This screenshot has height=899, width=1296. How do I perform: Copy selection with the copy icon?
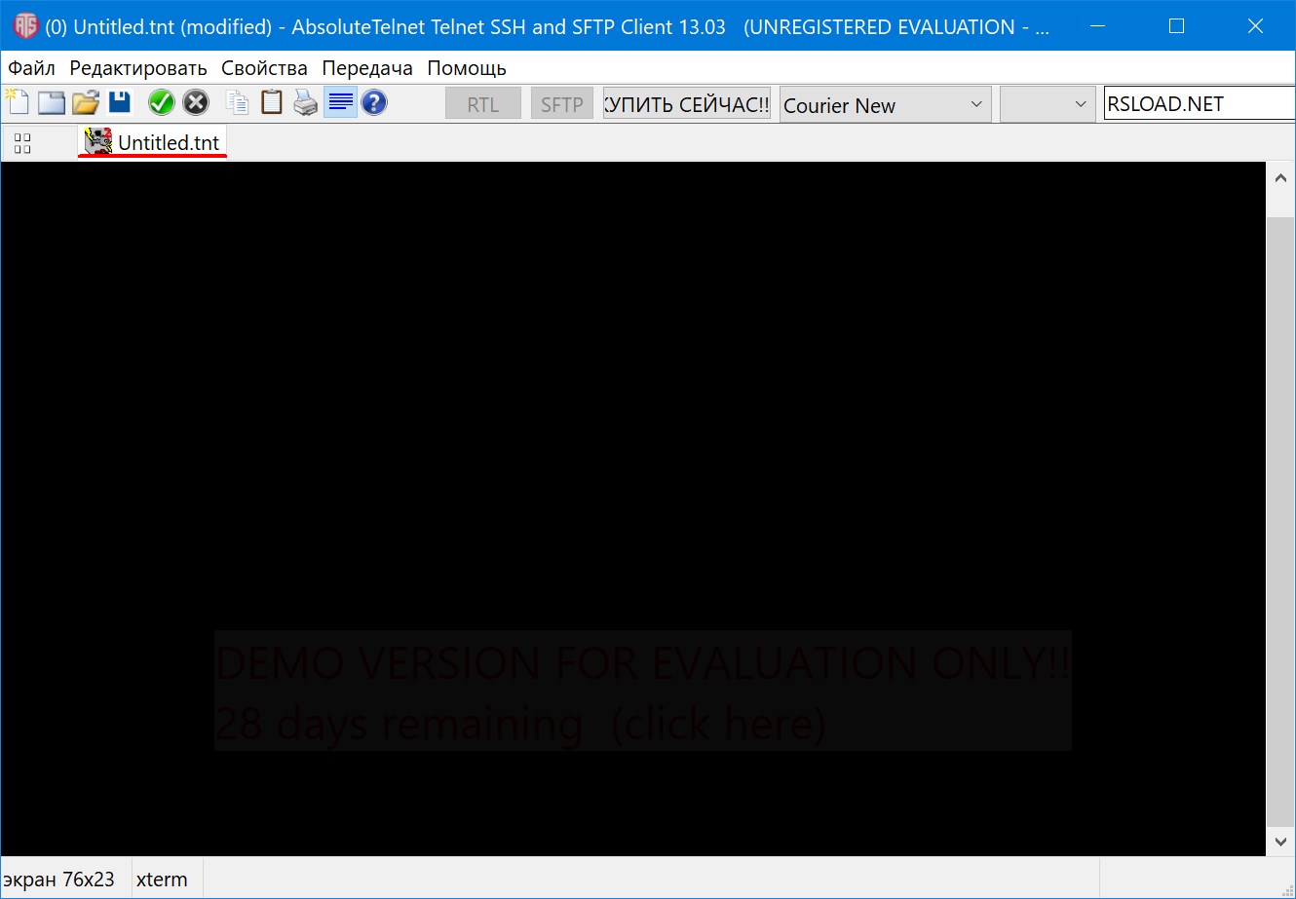point(237,102)
